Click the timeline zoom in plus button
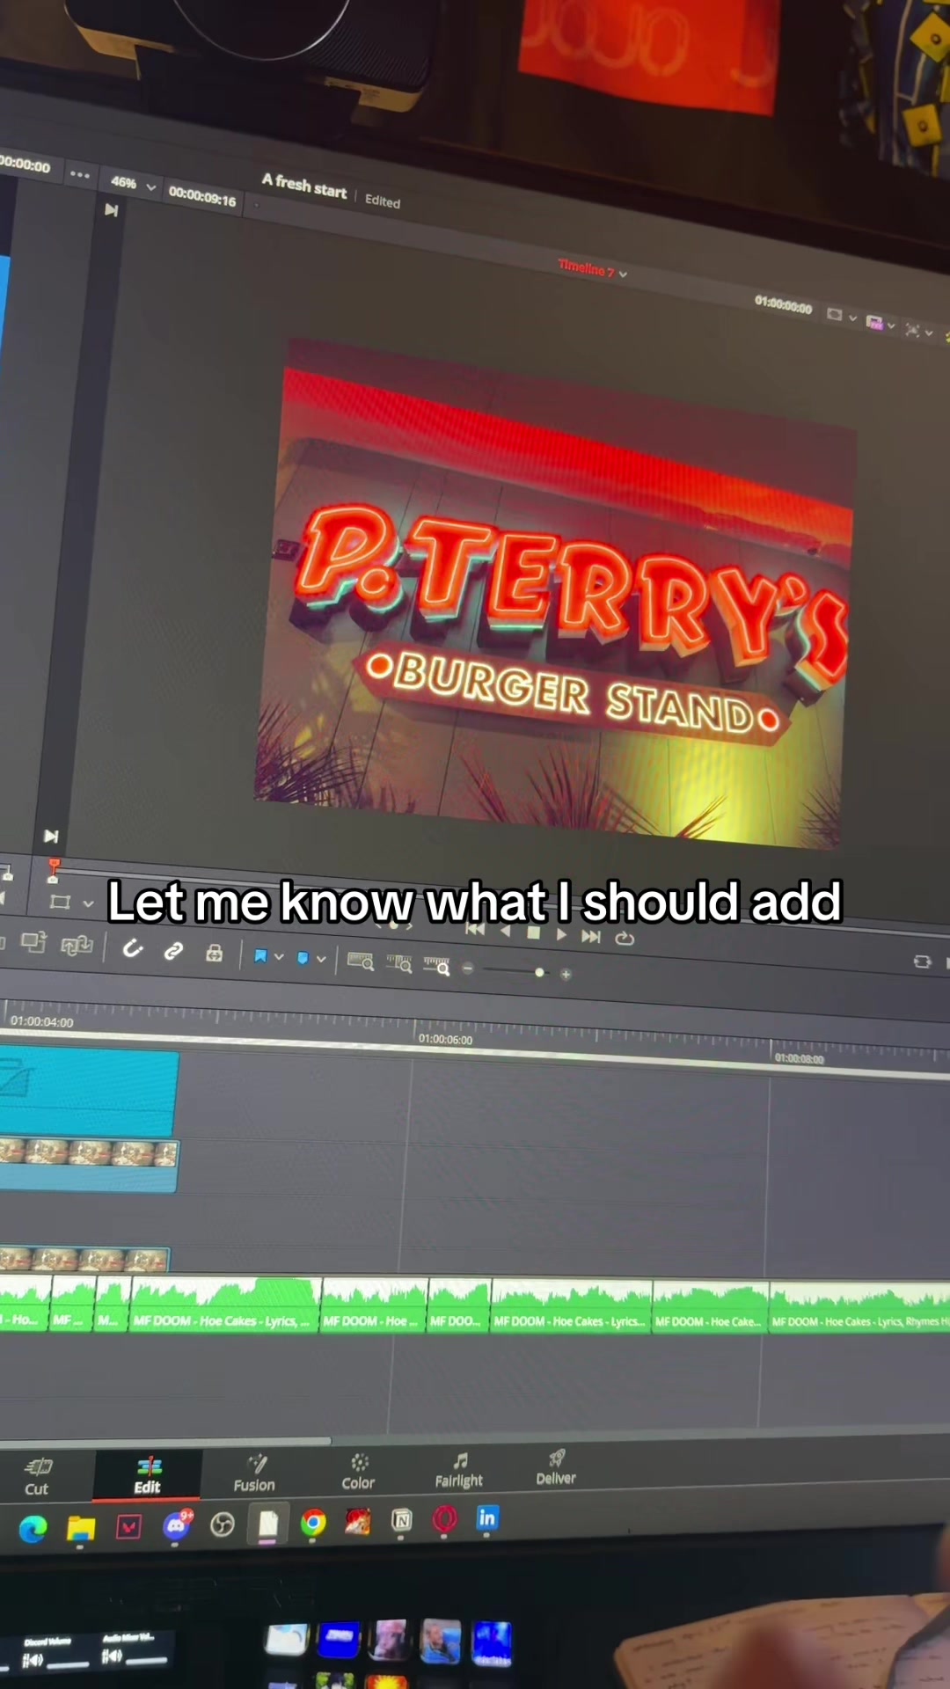This screenshot has width=950, height=1689. click(566, 974)
